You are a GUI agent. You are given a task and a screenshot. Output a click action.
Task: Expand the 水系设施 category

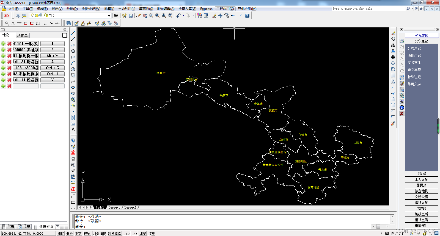tap(421, 179)
